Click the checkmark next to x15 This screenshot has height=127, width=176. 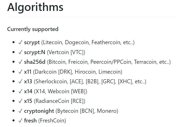20,101
